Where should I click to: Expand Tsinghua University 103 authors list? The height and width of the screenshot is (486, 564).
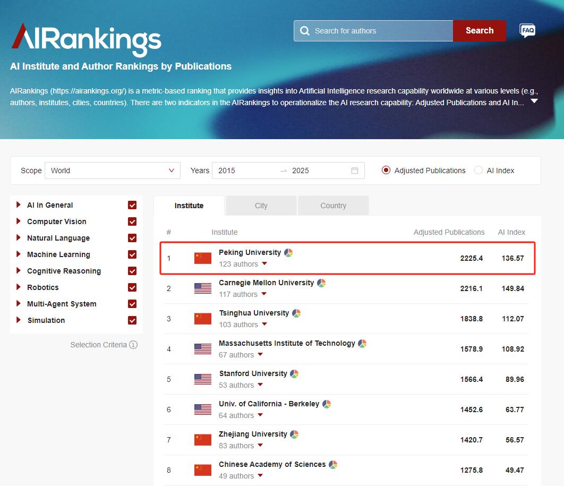click(x=264, y=324)
